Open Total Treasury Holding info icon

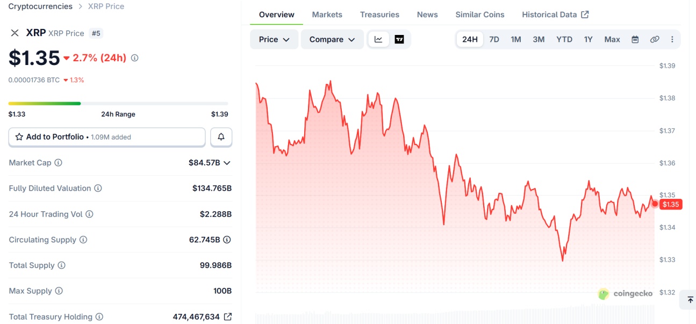click(99, 317)
